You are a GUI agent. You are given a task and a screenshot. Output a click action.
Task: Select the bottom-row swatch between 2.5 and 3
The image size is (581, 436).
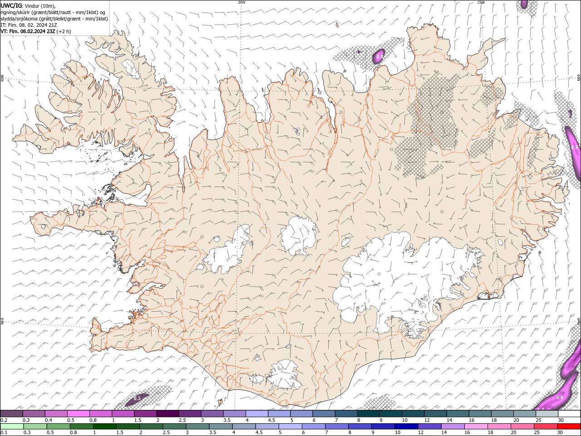(174, 426)
